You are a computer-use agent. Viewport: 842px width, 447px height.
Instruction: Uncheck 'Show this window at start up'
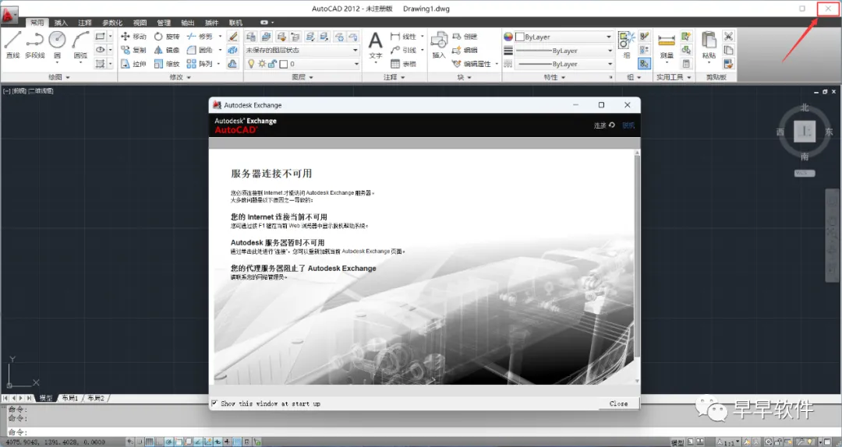(x=215, y=403)
